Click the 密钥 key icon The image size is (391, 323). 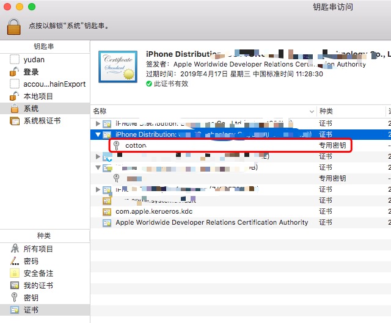click(15, 297)
